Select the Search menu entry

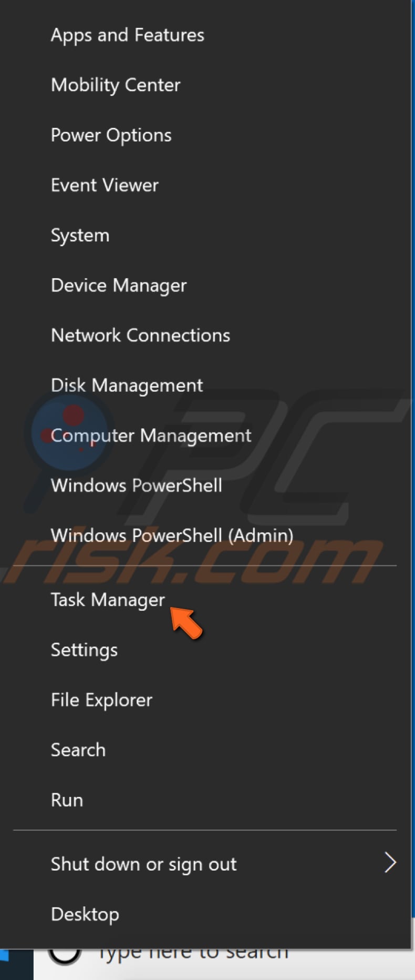[78, 750]
